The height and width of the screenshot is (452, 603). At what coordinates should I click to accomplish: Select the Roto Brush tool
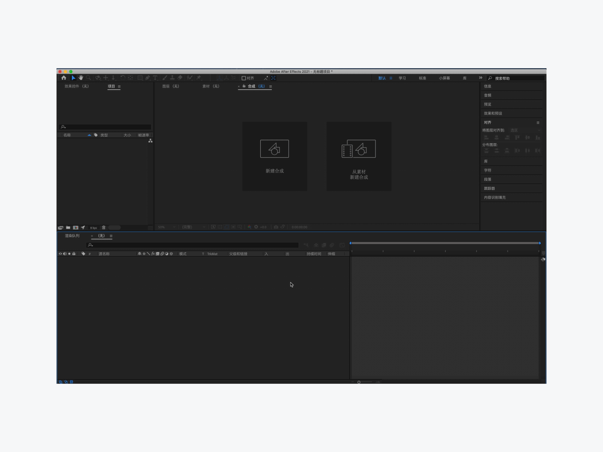pyautogui.click(x=189, y=78)
